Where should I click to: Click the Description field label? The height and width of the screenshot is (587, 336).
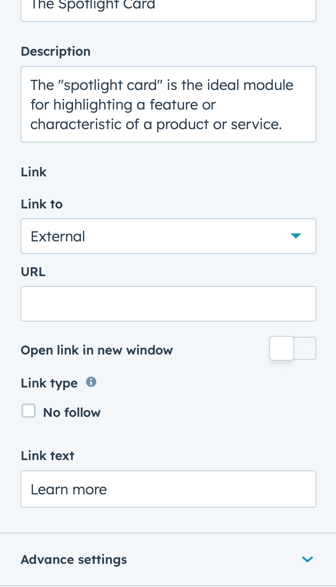[x=56, y=51]
